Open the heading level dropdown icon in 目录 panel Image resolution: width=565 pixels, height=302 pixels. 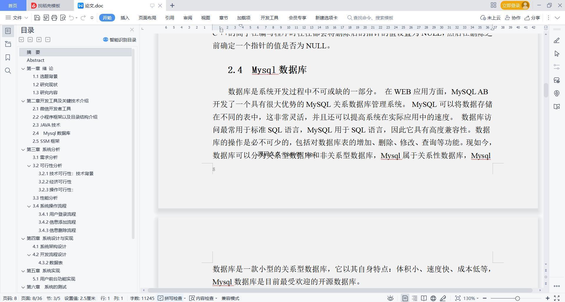point(21,39)
